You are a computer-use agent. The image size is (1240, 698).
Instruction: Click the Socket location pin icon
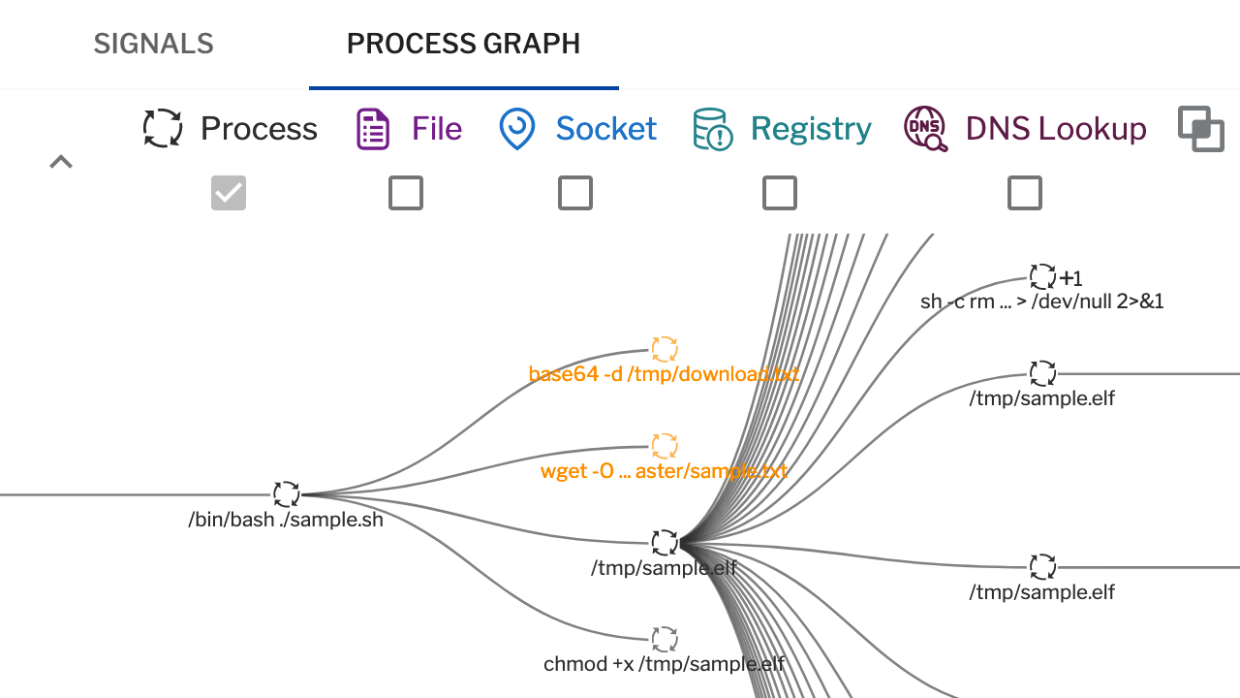click(x=517, y=129)
